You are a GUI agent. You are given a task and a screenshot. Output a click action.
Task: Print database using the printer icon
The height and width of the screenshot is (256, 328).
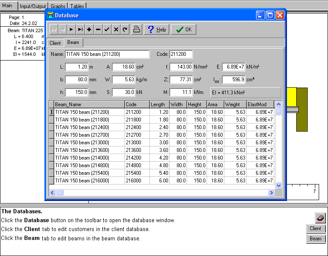(x=136, y=30)
